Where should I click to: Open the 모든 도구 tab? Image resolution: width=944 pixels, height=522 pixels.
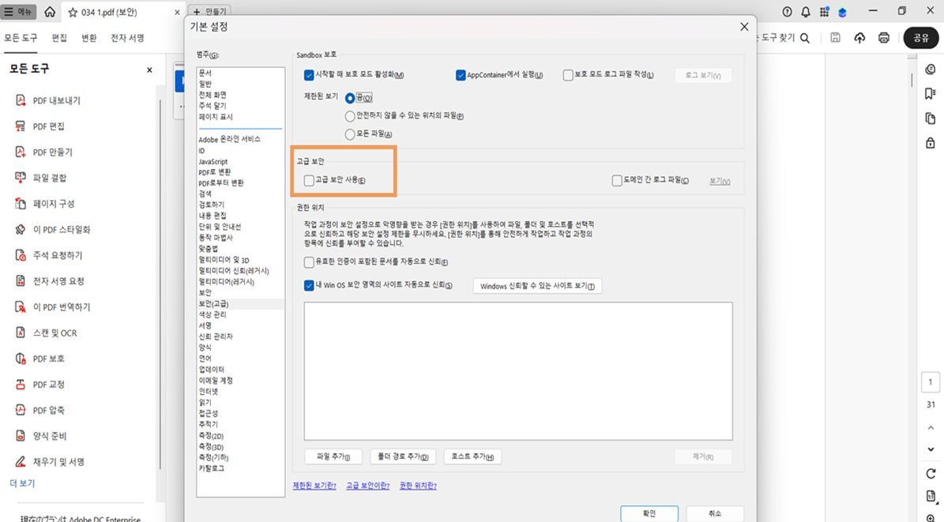[21, 38]
